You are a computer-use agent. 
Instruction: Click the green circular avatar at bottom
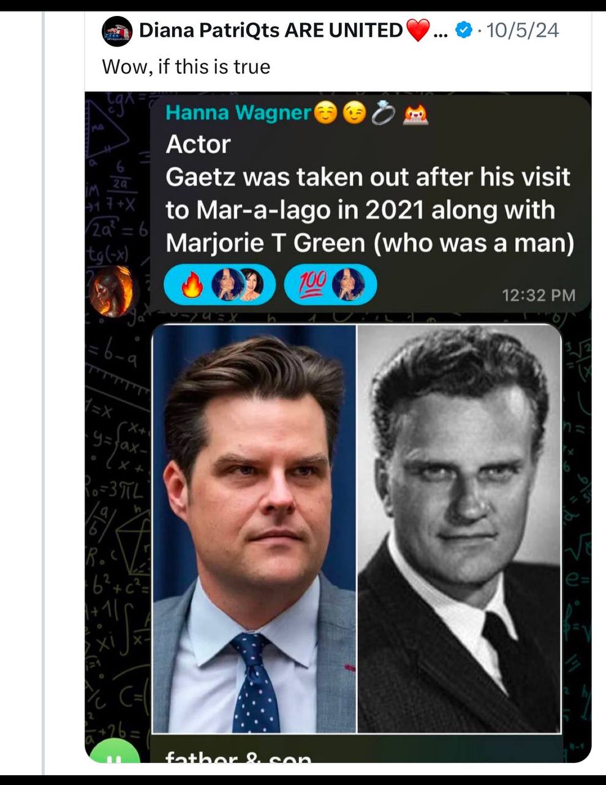tap(110, 753)
